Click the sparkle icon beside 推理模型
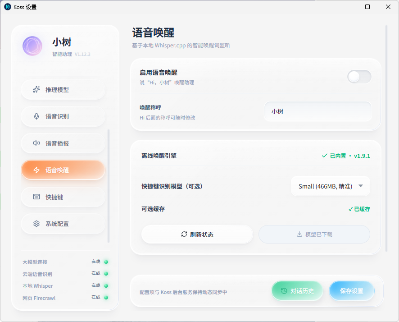The width and height of the screenshot is (399, 322). click(36, 89)
